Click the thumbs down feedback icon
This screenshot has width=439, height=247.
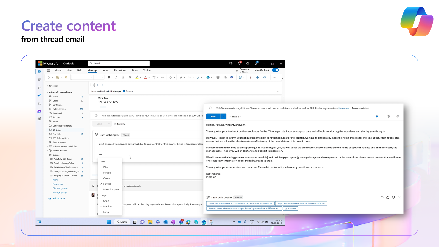pyautogui.click(x=393, y=197)
